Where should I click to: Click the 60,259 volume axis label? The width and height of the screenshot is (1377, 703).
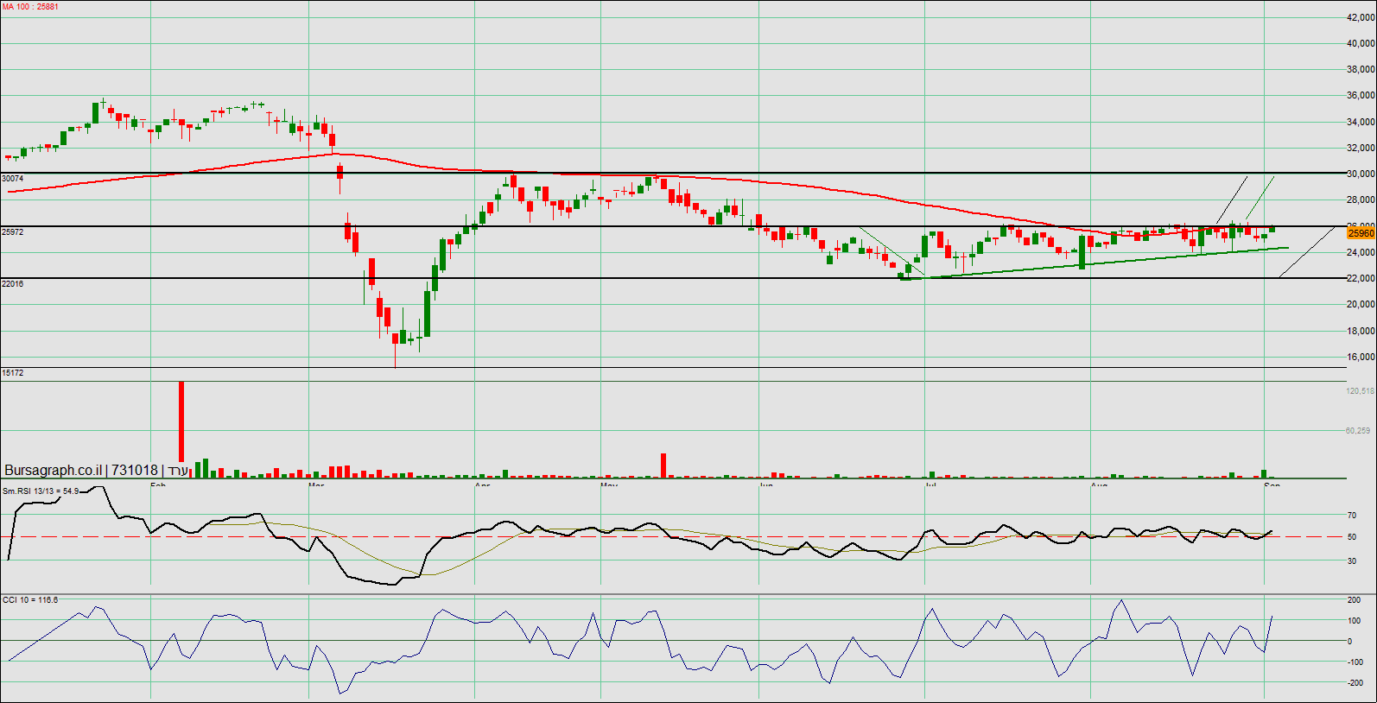(1358, 431)
